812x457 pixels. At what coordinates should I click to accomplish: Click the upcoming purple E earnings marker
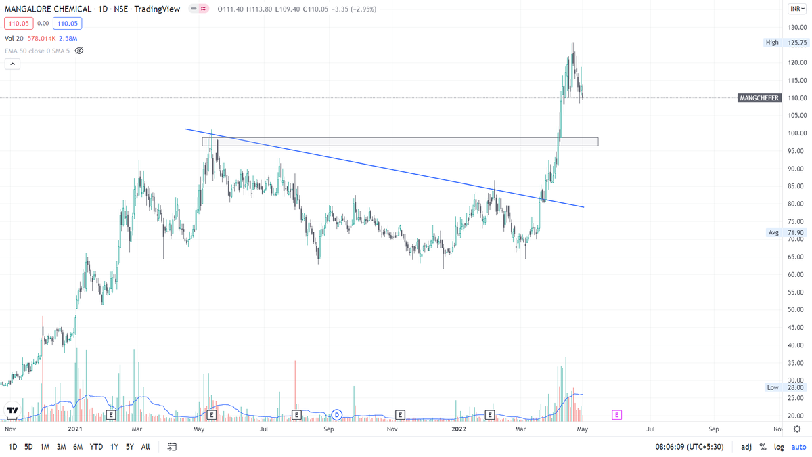[616, 414]
